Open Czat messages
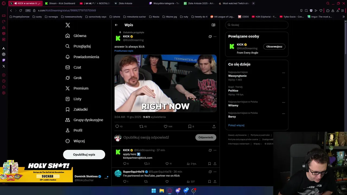The image size is (347, 195). click(x=73, y=67)
